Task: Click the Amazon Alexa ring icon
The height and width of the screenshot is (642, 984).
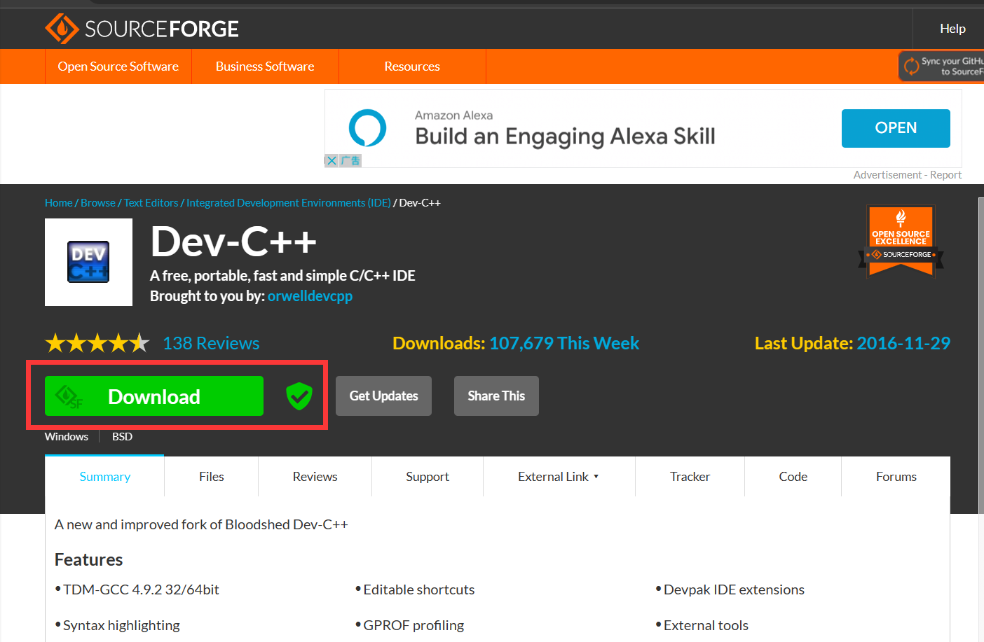Action: (367, 128)
